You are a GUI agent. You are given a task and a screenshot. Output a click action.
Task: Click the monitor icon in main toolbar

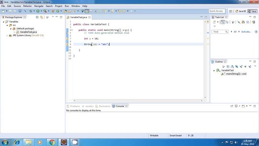[x=20, y=11]
